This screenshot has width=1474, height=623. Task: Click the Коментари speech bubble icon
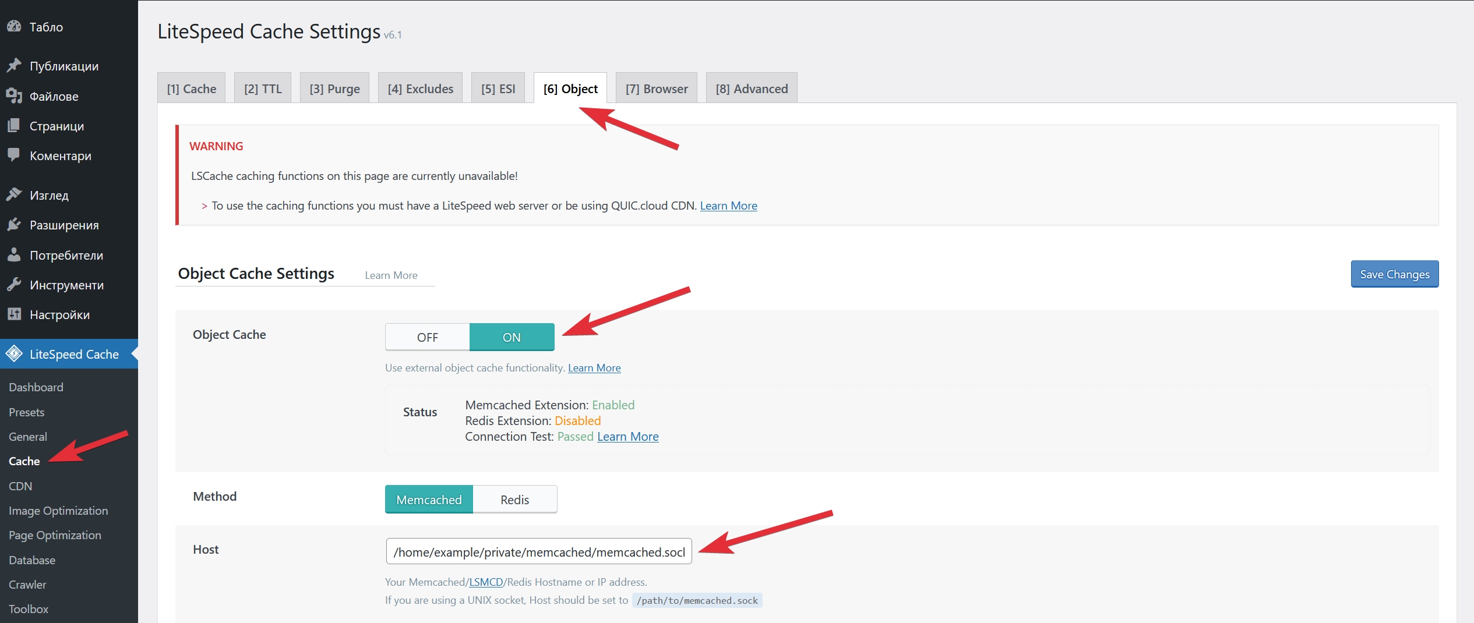[x=14, y=155]
